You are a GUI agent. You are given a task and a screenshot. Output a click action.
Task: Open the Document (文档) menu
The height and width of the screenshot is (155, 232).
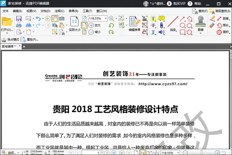[45, 11]
